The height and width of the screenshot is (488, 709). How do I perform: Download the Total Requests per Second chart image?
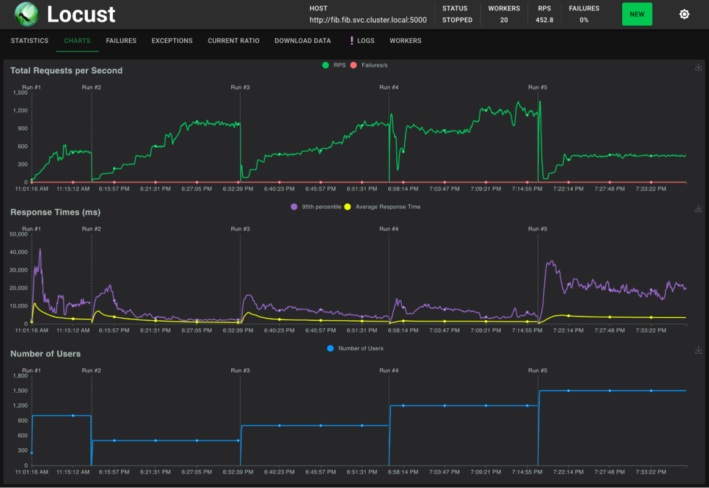click(698, 67)
